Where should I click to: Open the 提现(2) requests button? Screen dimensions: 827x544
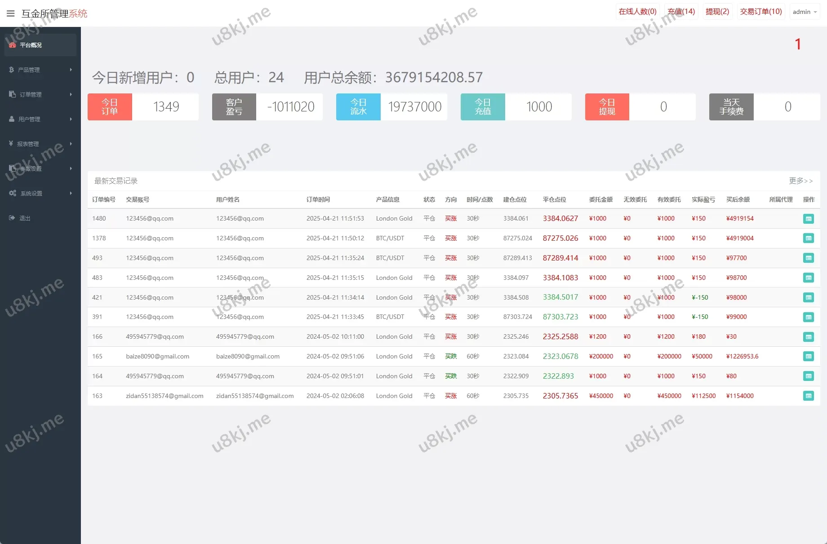click(x=717, y=12)
